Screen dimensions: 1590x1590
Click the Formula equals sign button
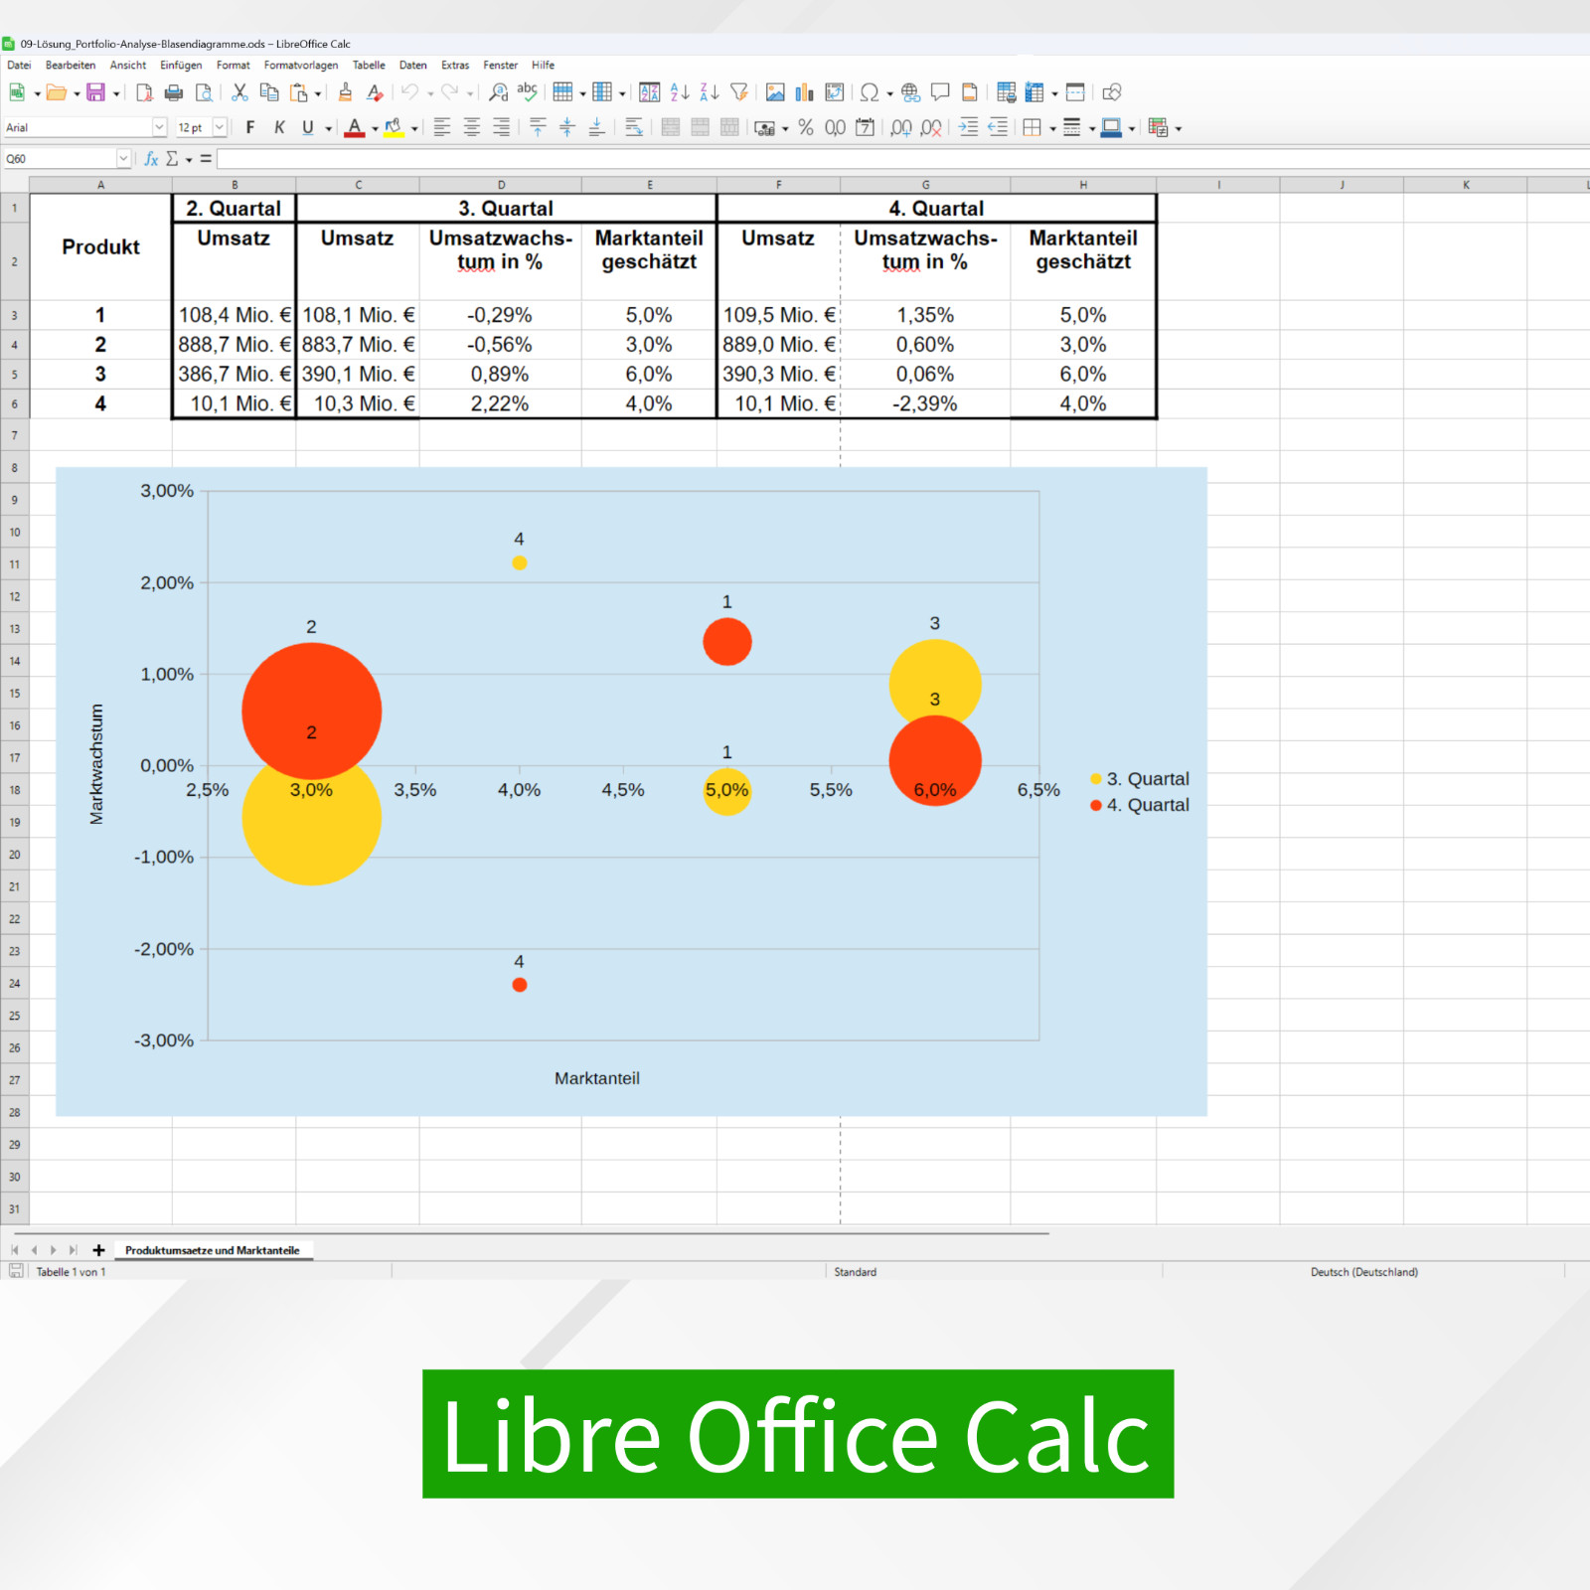[206, 159]
